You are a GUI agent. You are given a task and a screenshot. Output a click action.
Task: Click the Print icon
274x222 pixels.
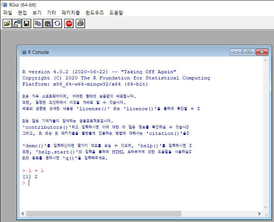pyautogui.click(x=80, y=24)
